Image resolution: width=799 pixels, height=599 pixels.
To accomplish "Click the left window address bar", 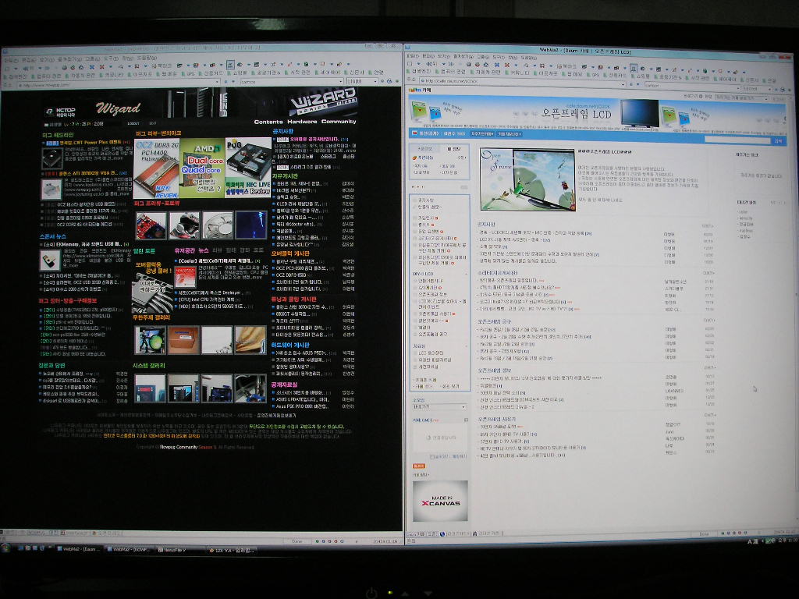I will coord(119,83).
